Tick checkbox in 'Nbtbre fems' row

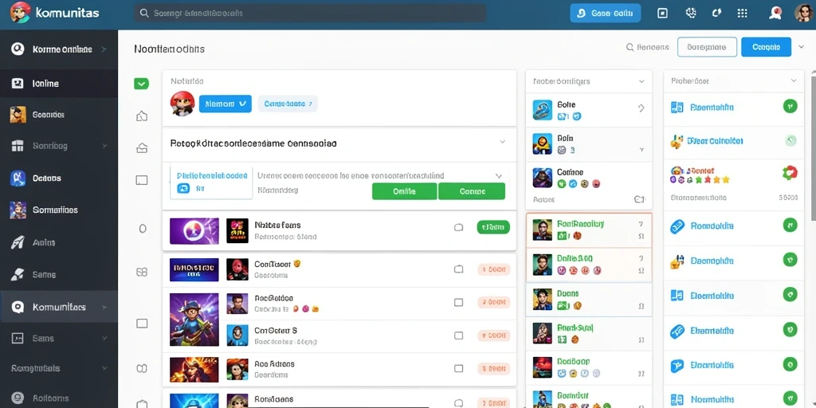click(x=458, y=227)
